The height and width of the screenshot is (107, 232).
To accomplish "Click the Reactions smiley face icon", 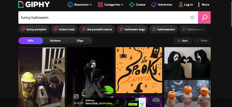I will pos(70,5).
